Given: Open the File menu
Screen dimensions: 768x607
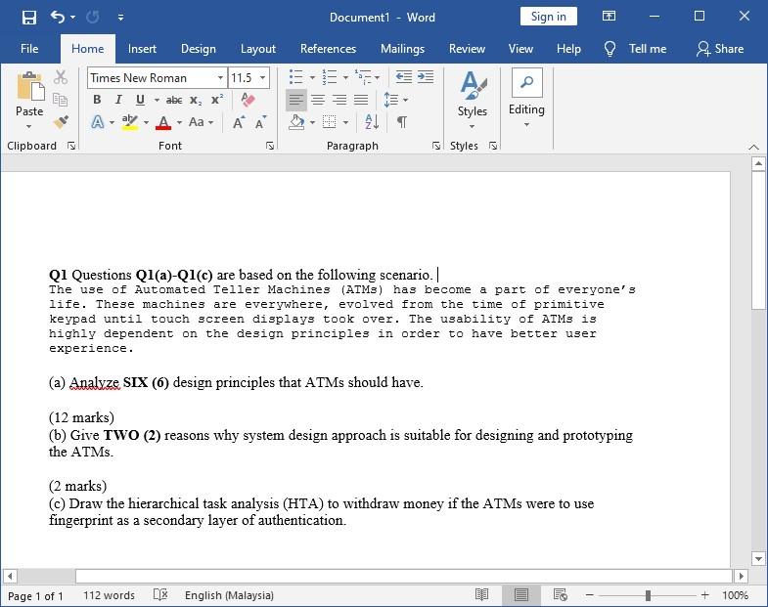Looking at the screenshot, I should click(29, 49).
